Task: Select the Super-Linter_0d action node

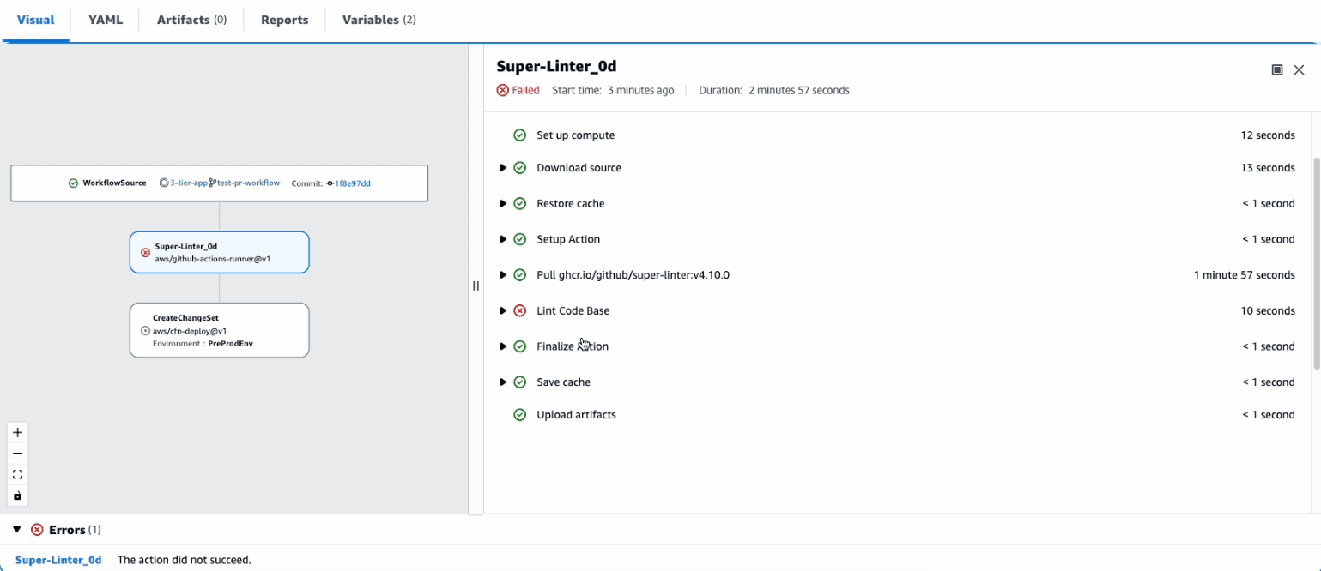Action: tap(219, 252)
